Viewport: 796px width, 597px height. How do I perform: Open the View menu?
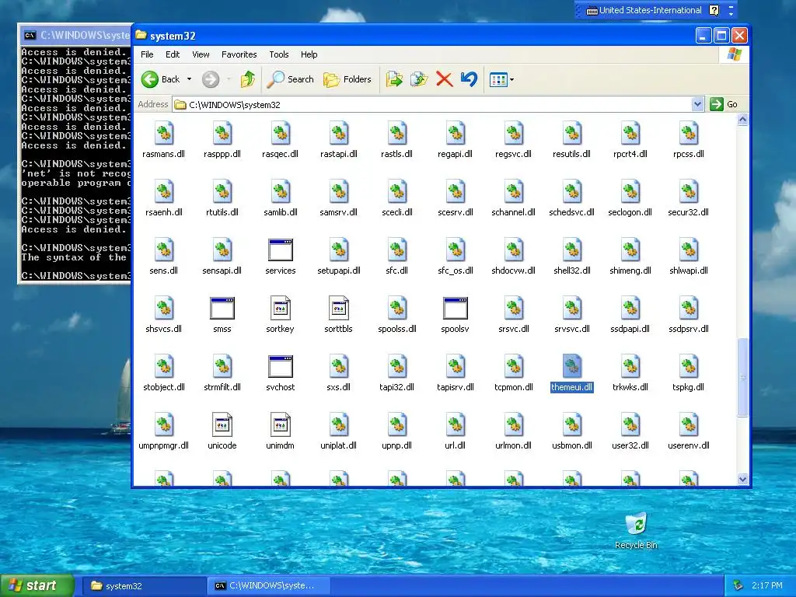[201, 54]
